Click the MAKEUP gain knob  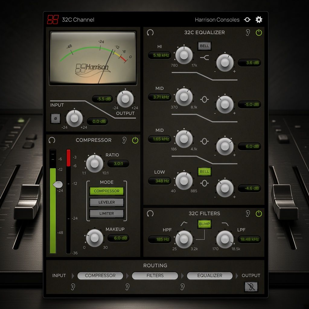[94, 238]
